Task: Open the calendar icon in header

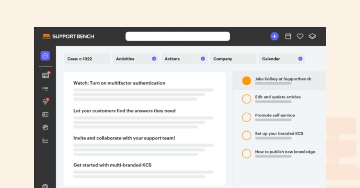Action: point(288,36)
